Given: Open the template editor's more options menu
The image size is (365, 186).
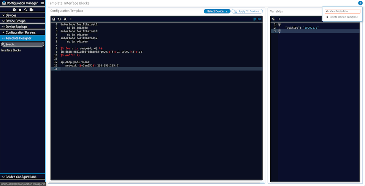Looking at the screenshot, I should (x=71, y=19).
